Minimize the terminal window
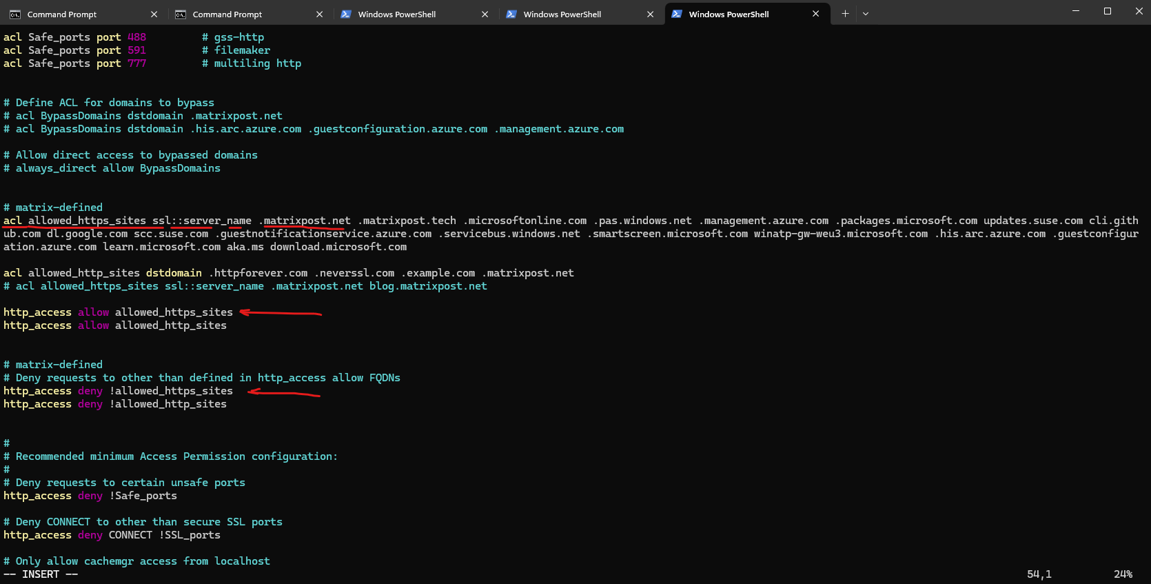Screen dimensions: 1151x584 1076,12
